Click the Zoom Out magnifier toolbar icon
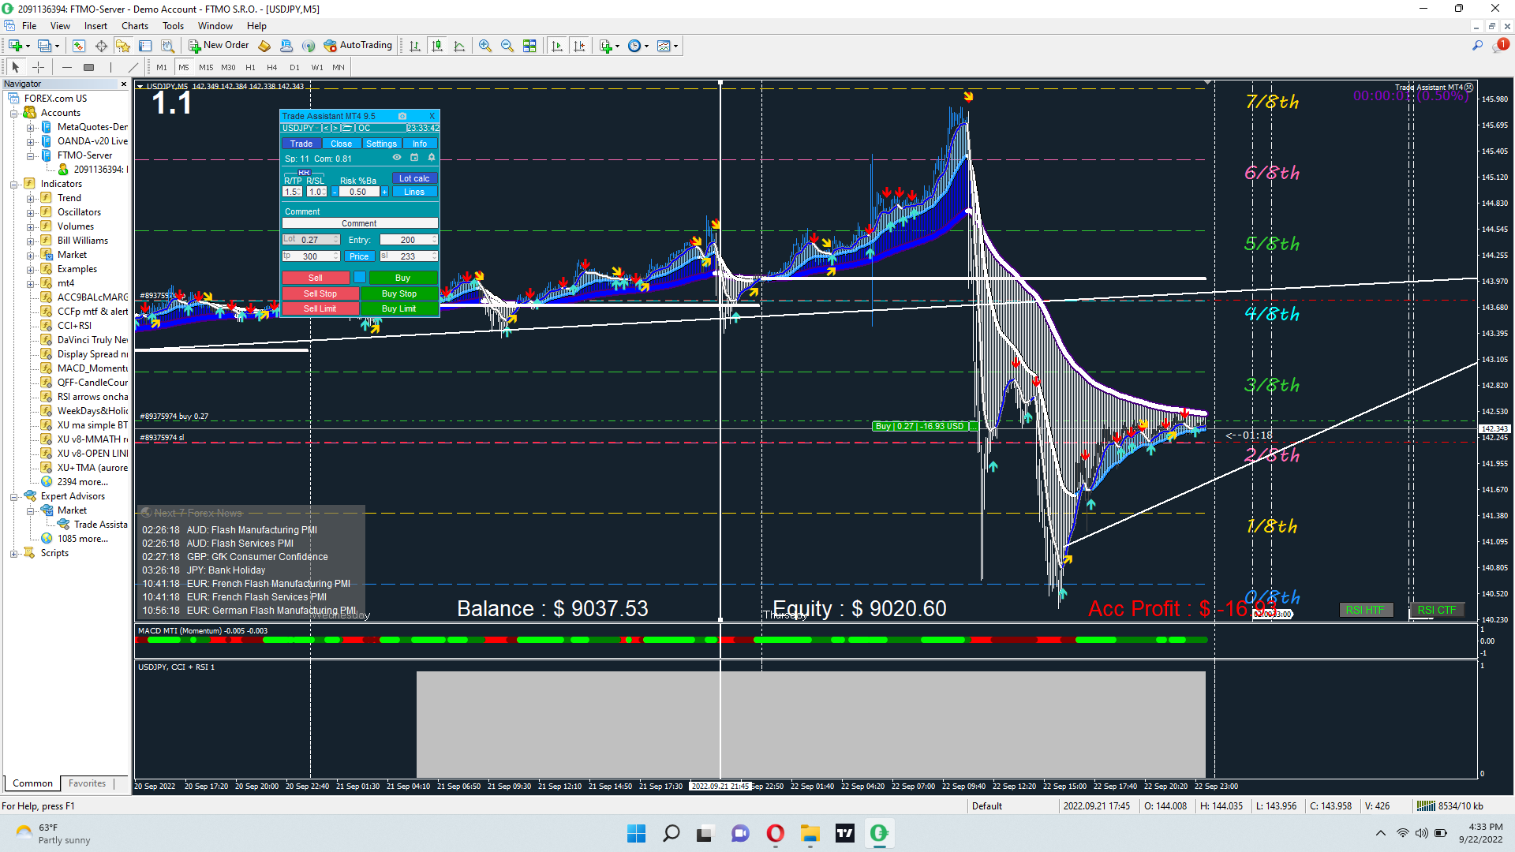The height and width of the screenshot is (852, 1515). (507, 46)
